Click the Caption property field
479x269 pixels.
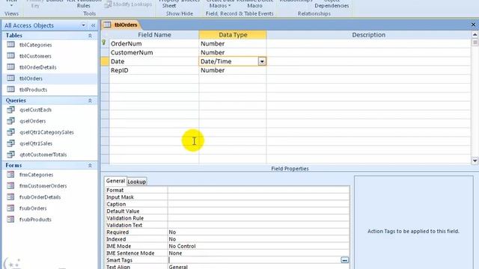pyautogui.click(x=258, y=204)
